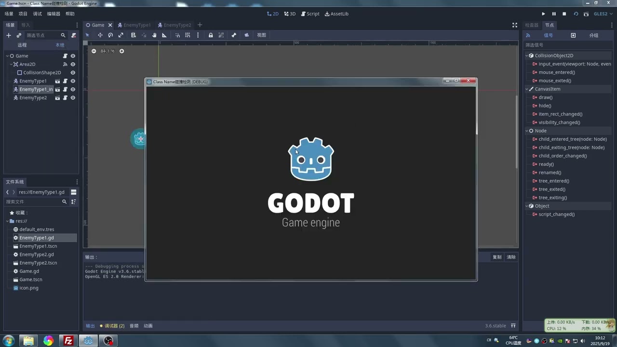
Task: Select the Pan Mode hand tool
Action: point(154,35)
